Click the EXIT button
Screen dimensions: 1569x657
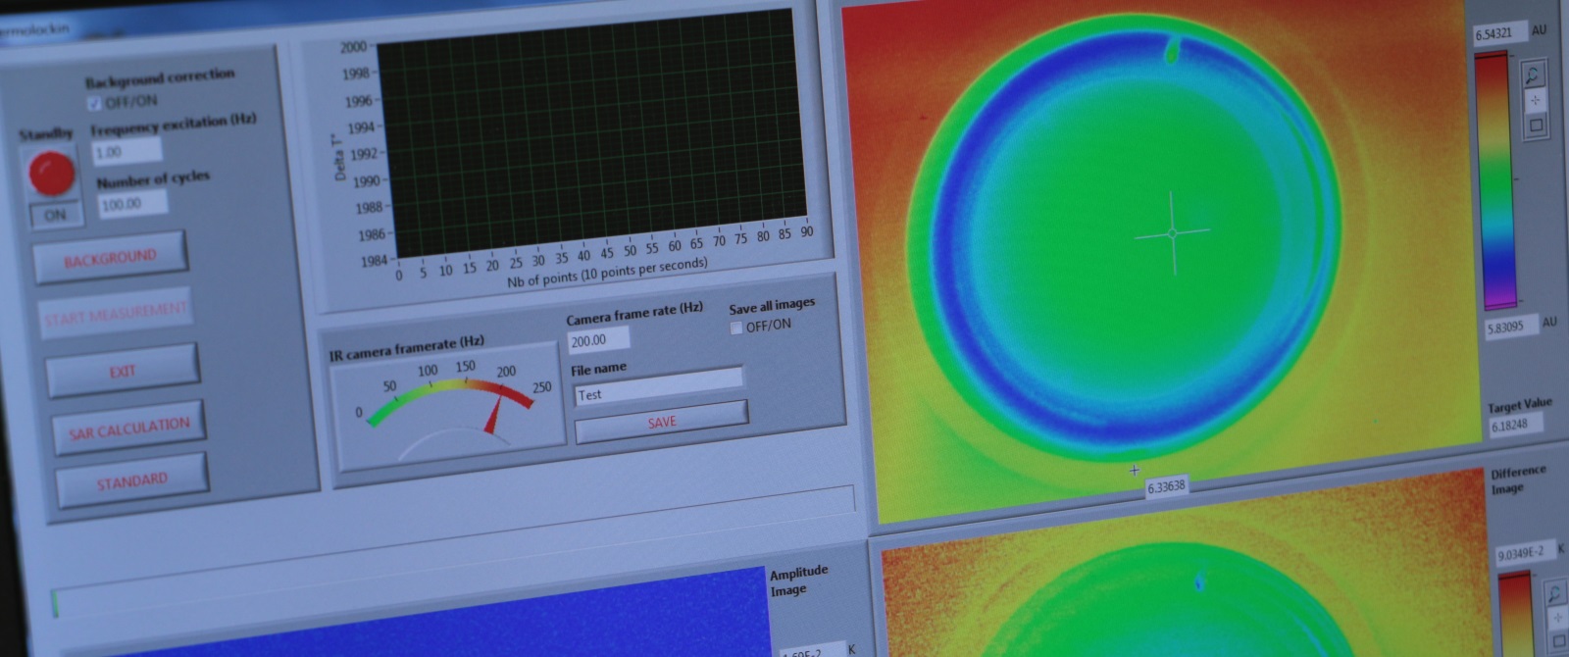coord(123,371)
